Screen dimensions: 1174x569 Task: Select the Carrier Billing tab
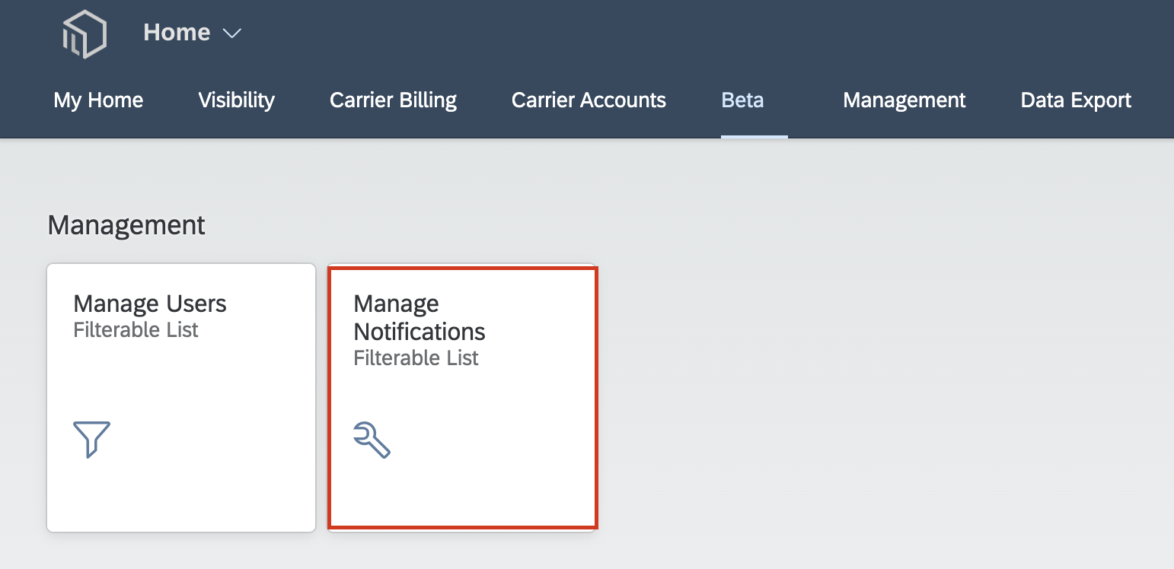click(x=393, y=100)
